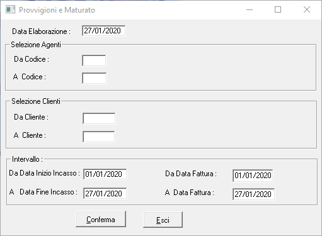322x236 pixels.
Task: Click the Intervallo group label
Action: pyautogui.click(x=27, y=159)
